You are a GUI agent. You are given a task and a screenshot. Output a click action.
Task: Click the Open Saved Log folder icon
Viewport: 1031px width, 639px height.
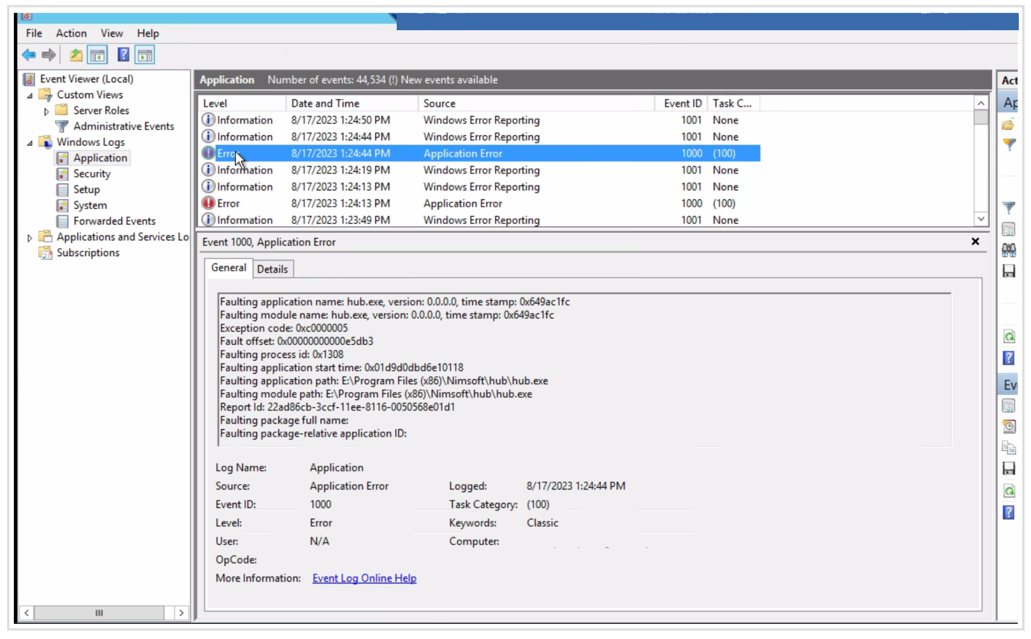point(1008,125)
